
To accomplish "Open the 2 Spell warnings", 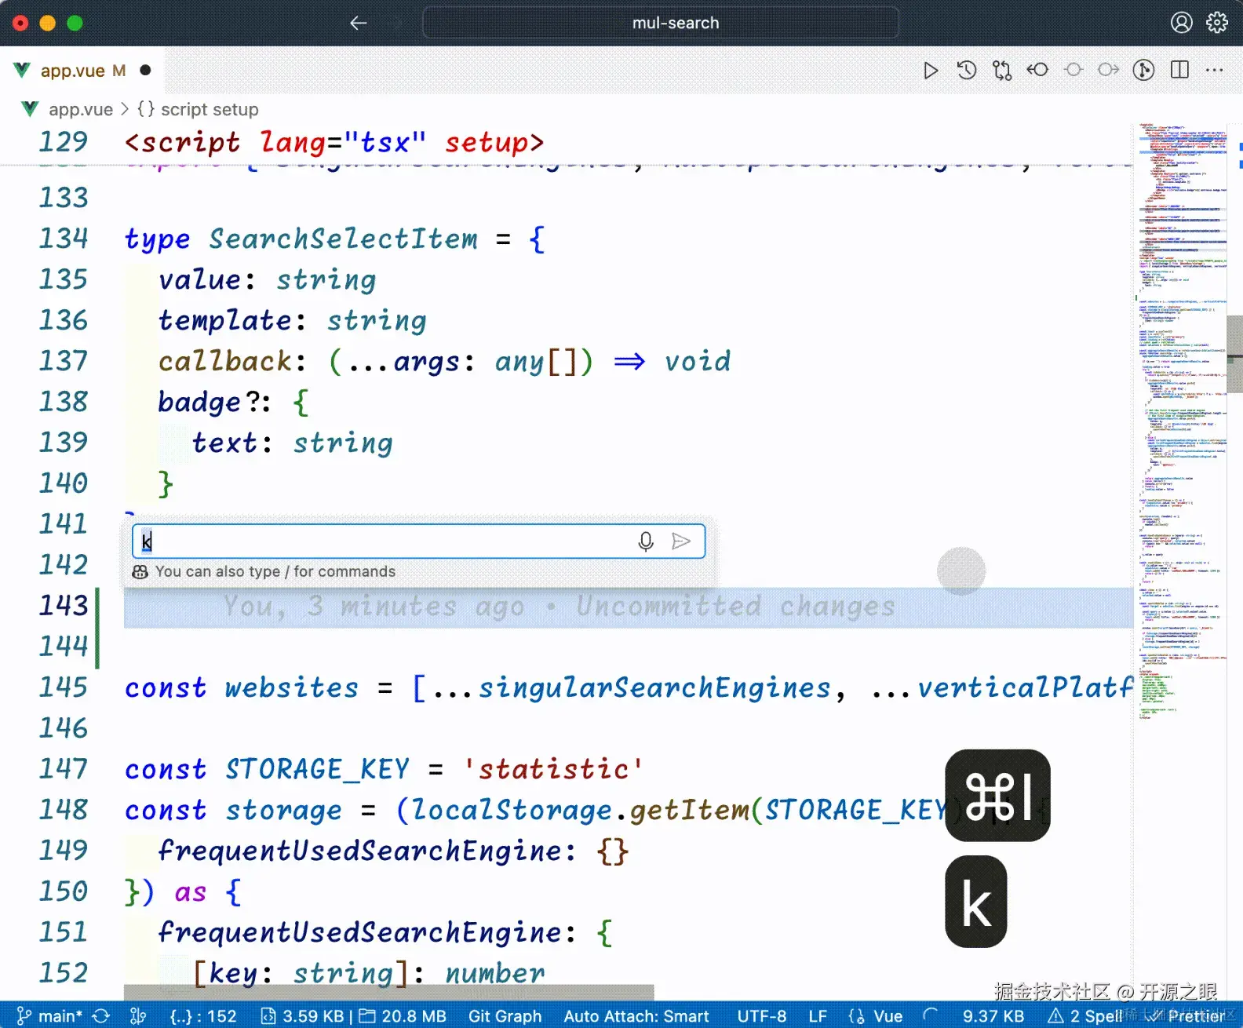I will pos(1085,1016).
